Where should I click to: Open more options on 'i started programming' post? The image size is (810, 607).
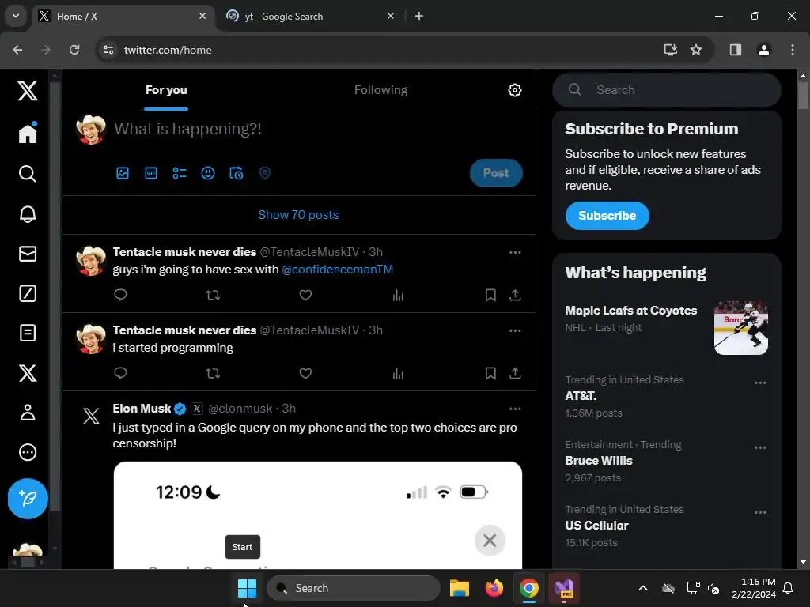coord(515,330)
